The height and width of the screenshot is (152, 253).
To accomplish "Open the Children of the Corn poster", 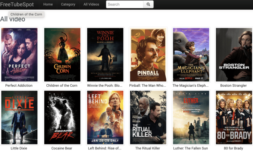I will coord(62,55).
